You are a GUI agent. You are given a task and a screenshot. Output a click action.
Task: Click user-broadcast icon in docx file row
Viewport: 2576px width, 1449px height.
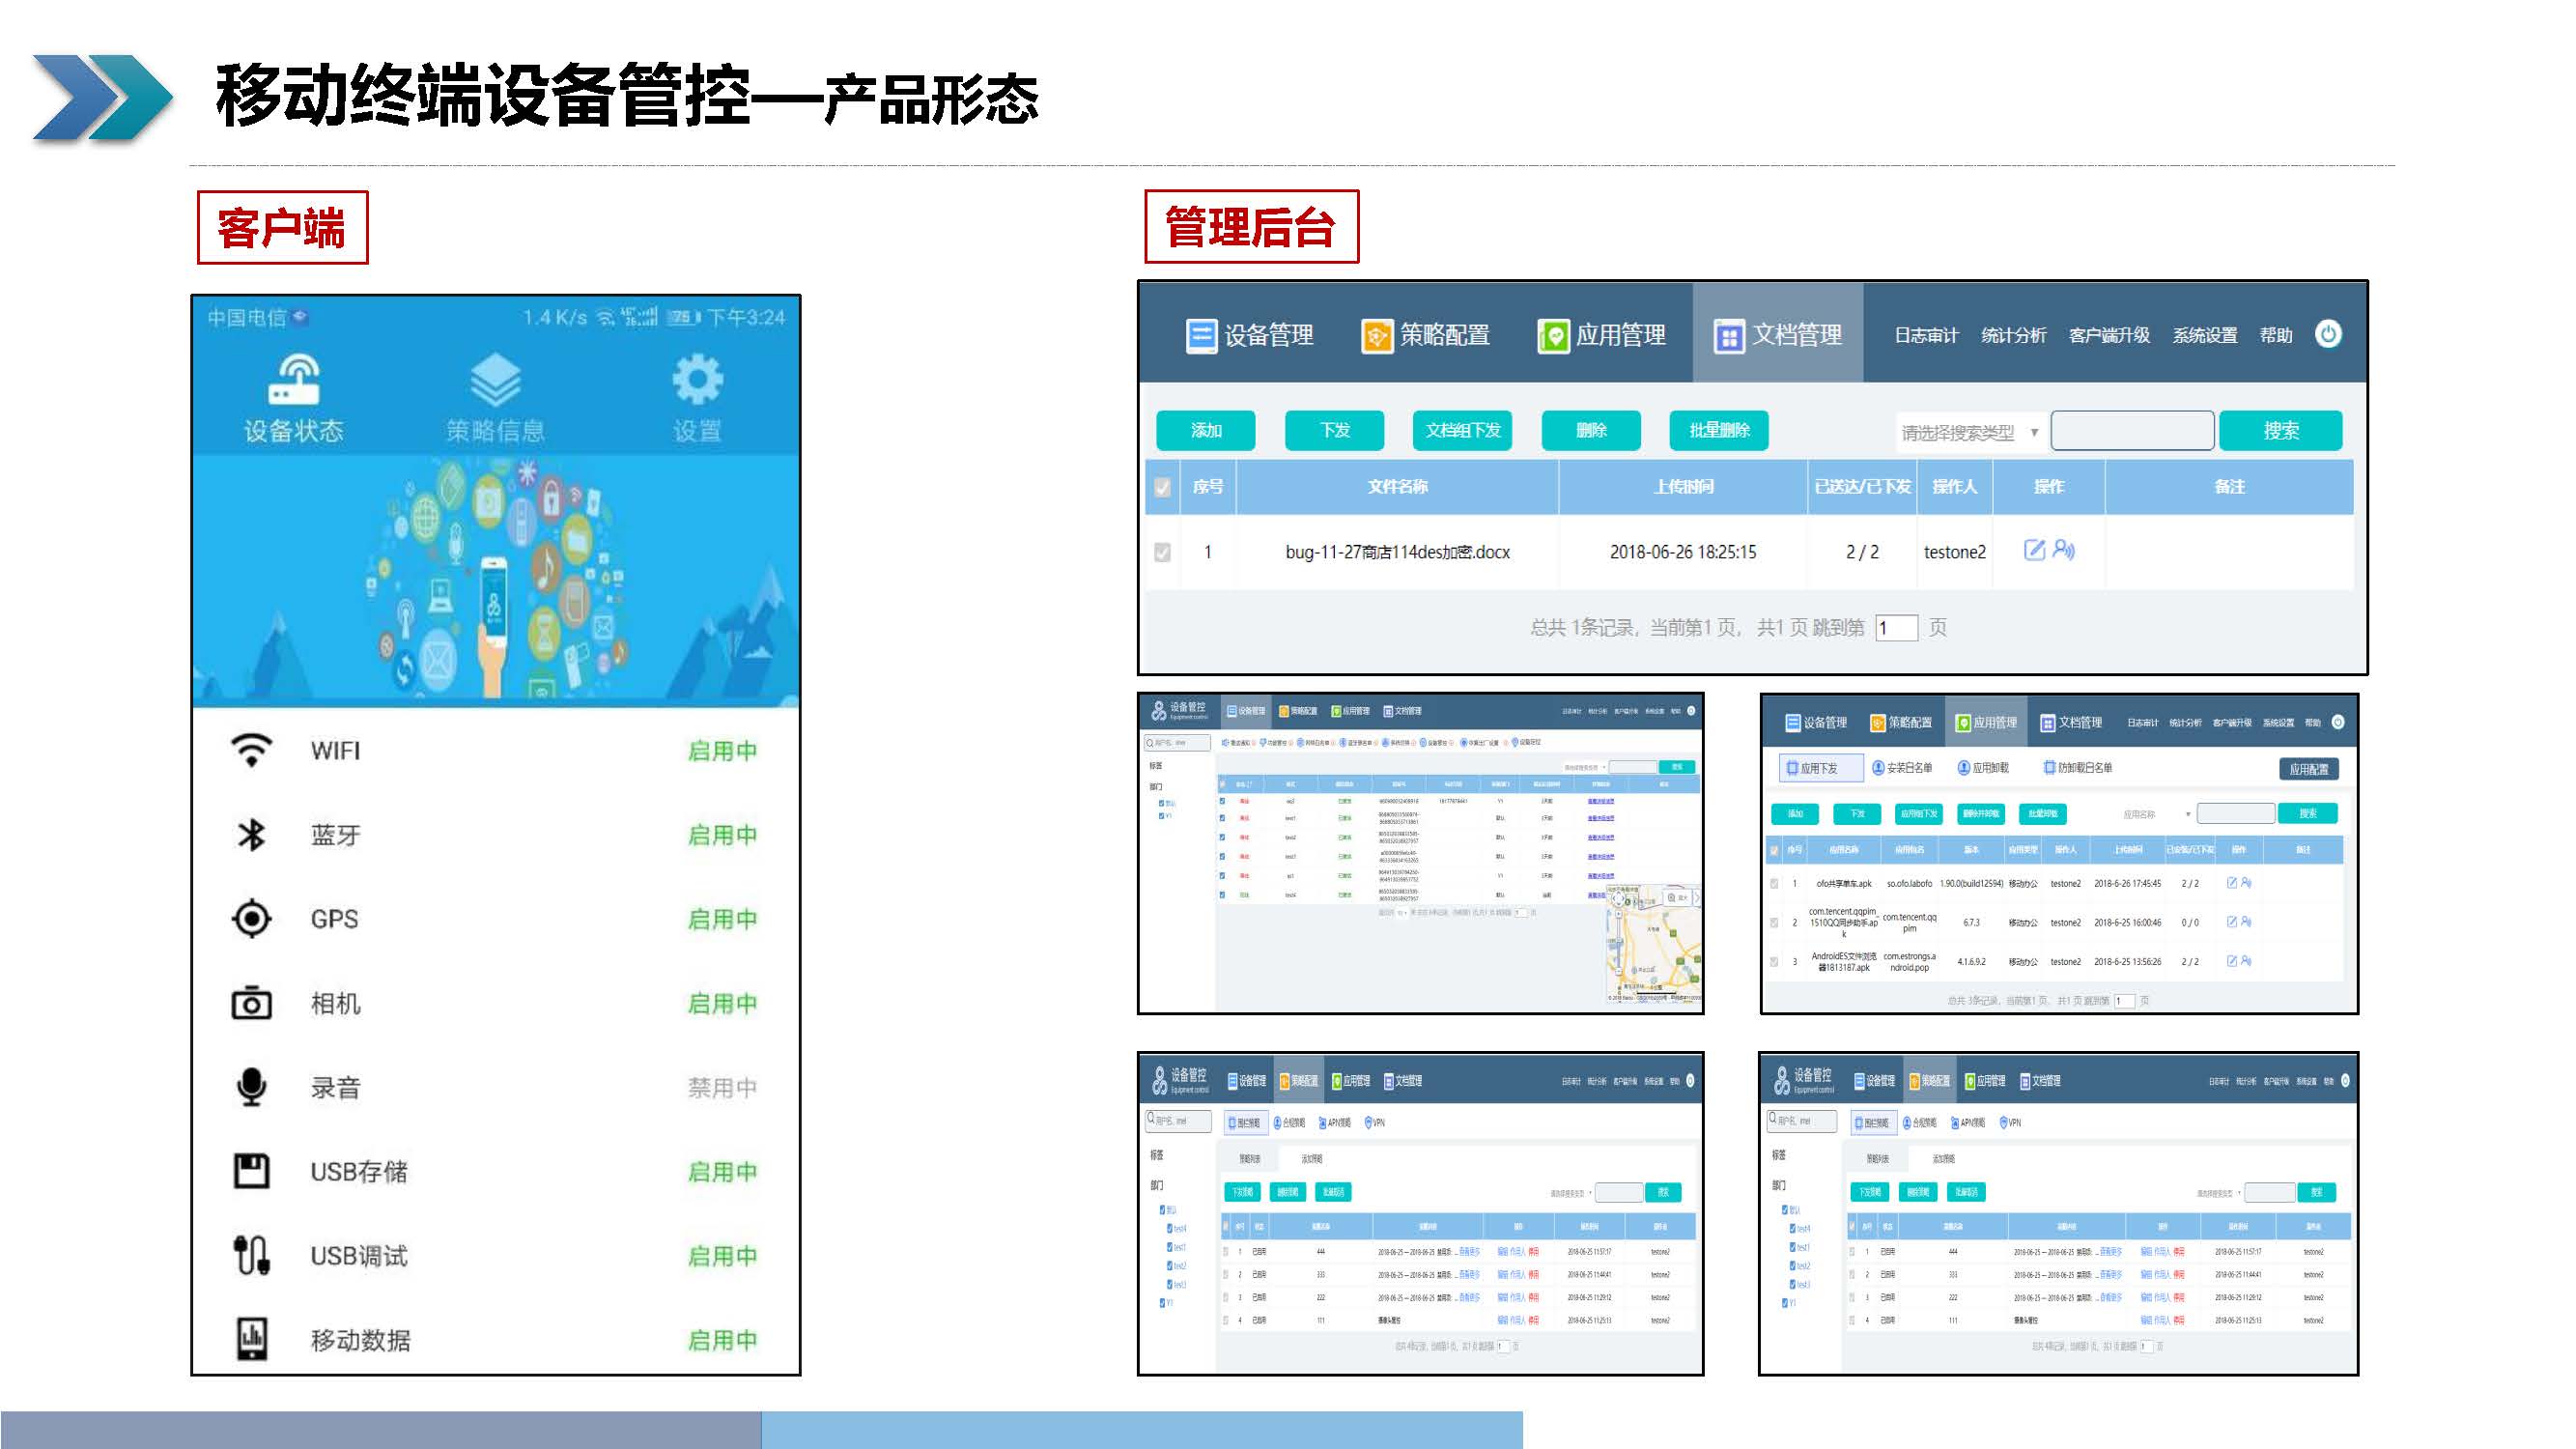click(x=2064, y=550)
